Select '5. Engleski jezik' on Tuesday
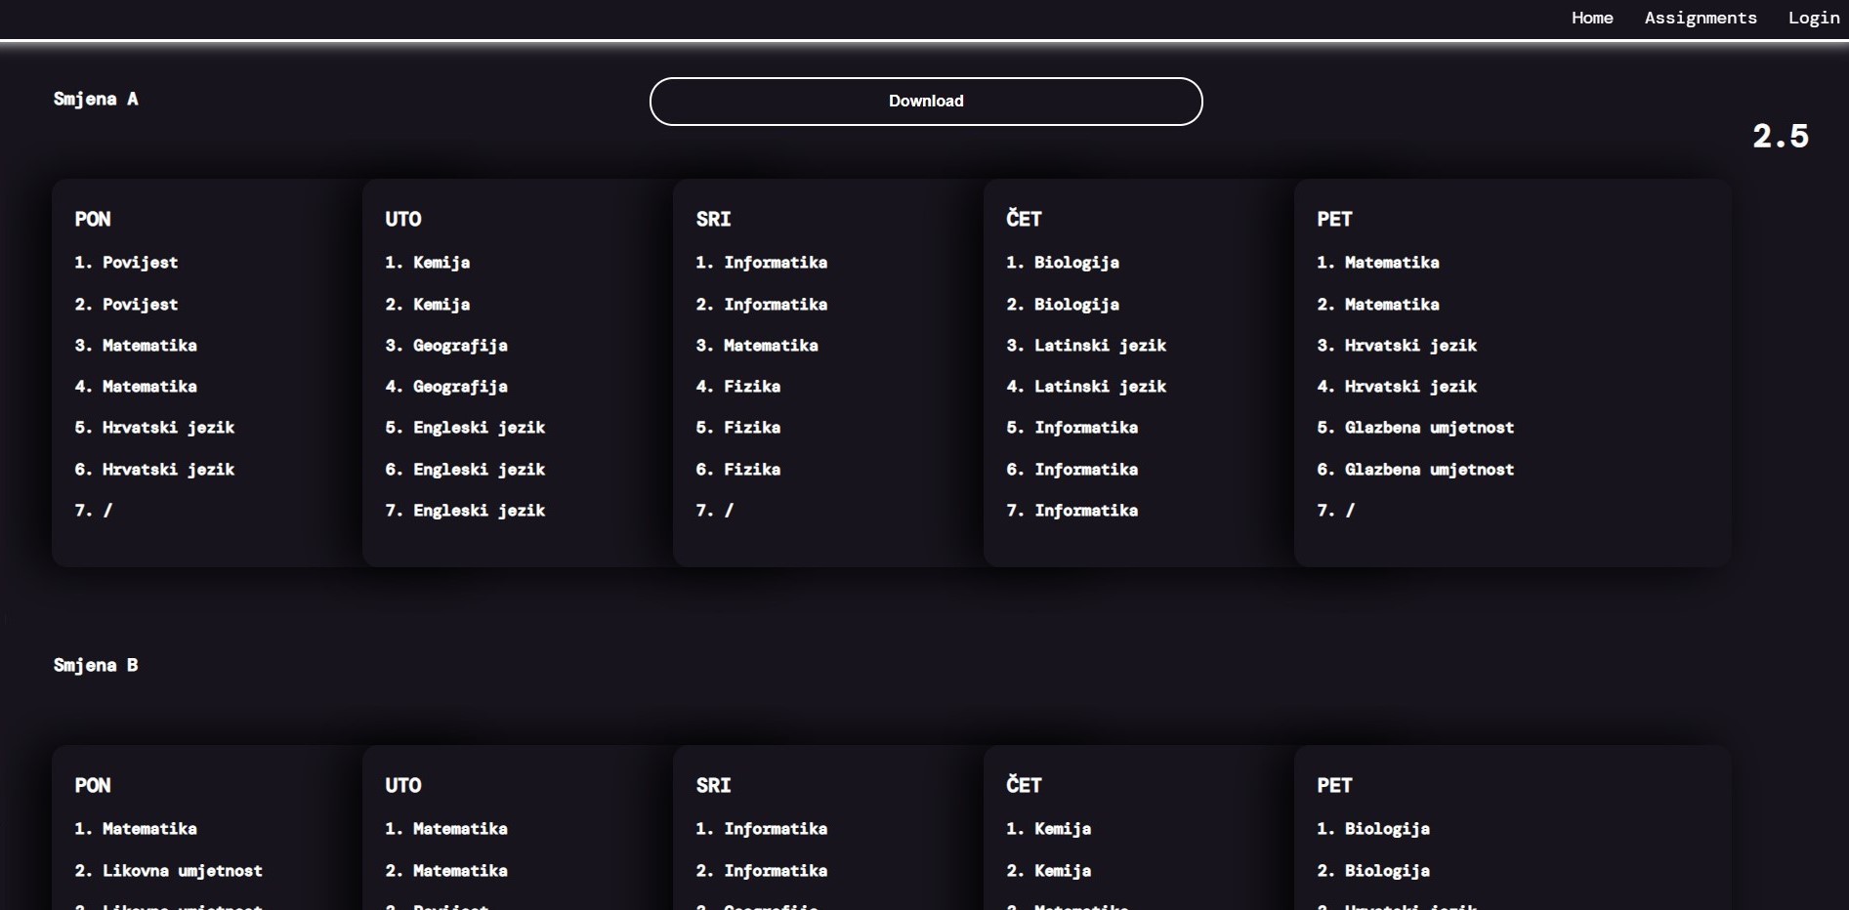Screen dimensions: 1849x910 point(466,428)
